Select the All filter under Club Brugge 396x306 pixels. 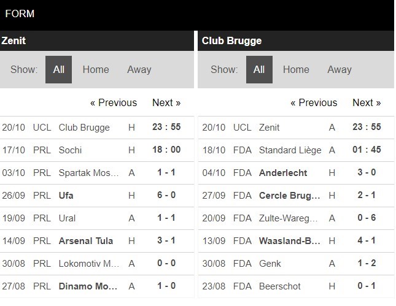[259, 69]
